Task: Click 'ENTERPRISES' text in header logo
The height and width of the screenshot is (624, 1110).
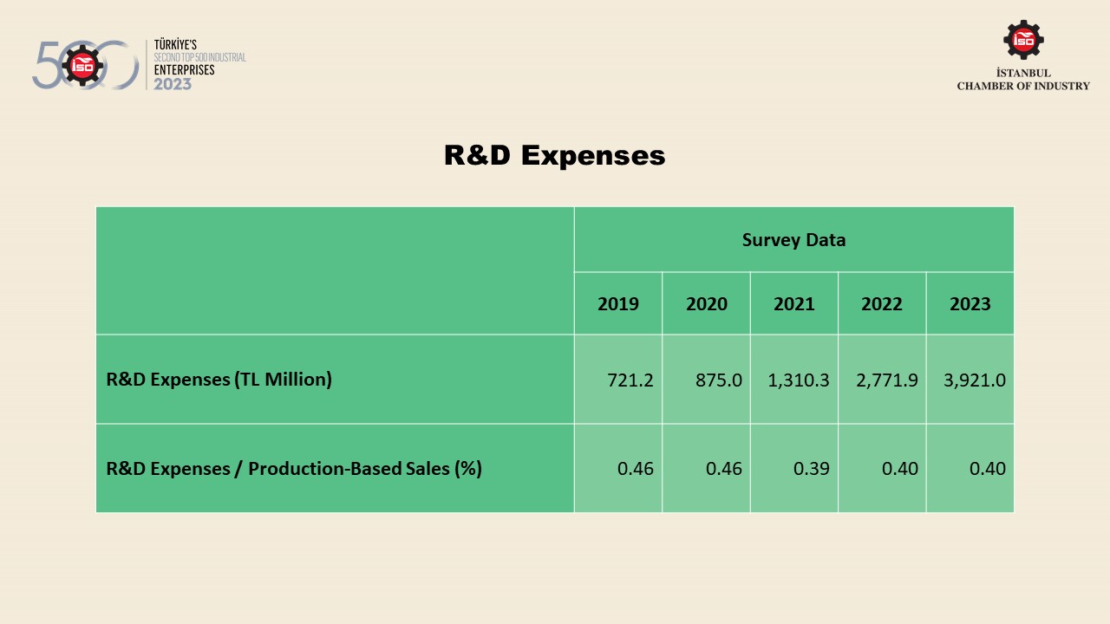Action: (184, 70)
